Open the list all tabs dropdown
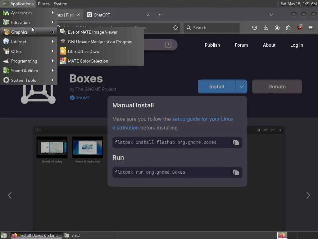318x239 pixels. pos(271,15)
